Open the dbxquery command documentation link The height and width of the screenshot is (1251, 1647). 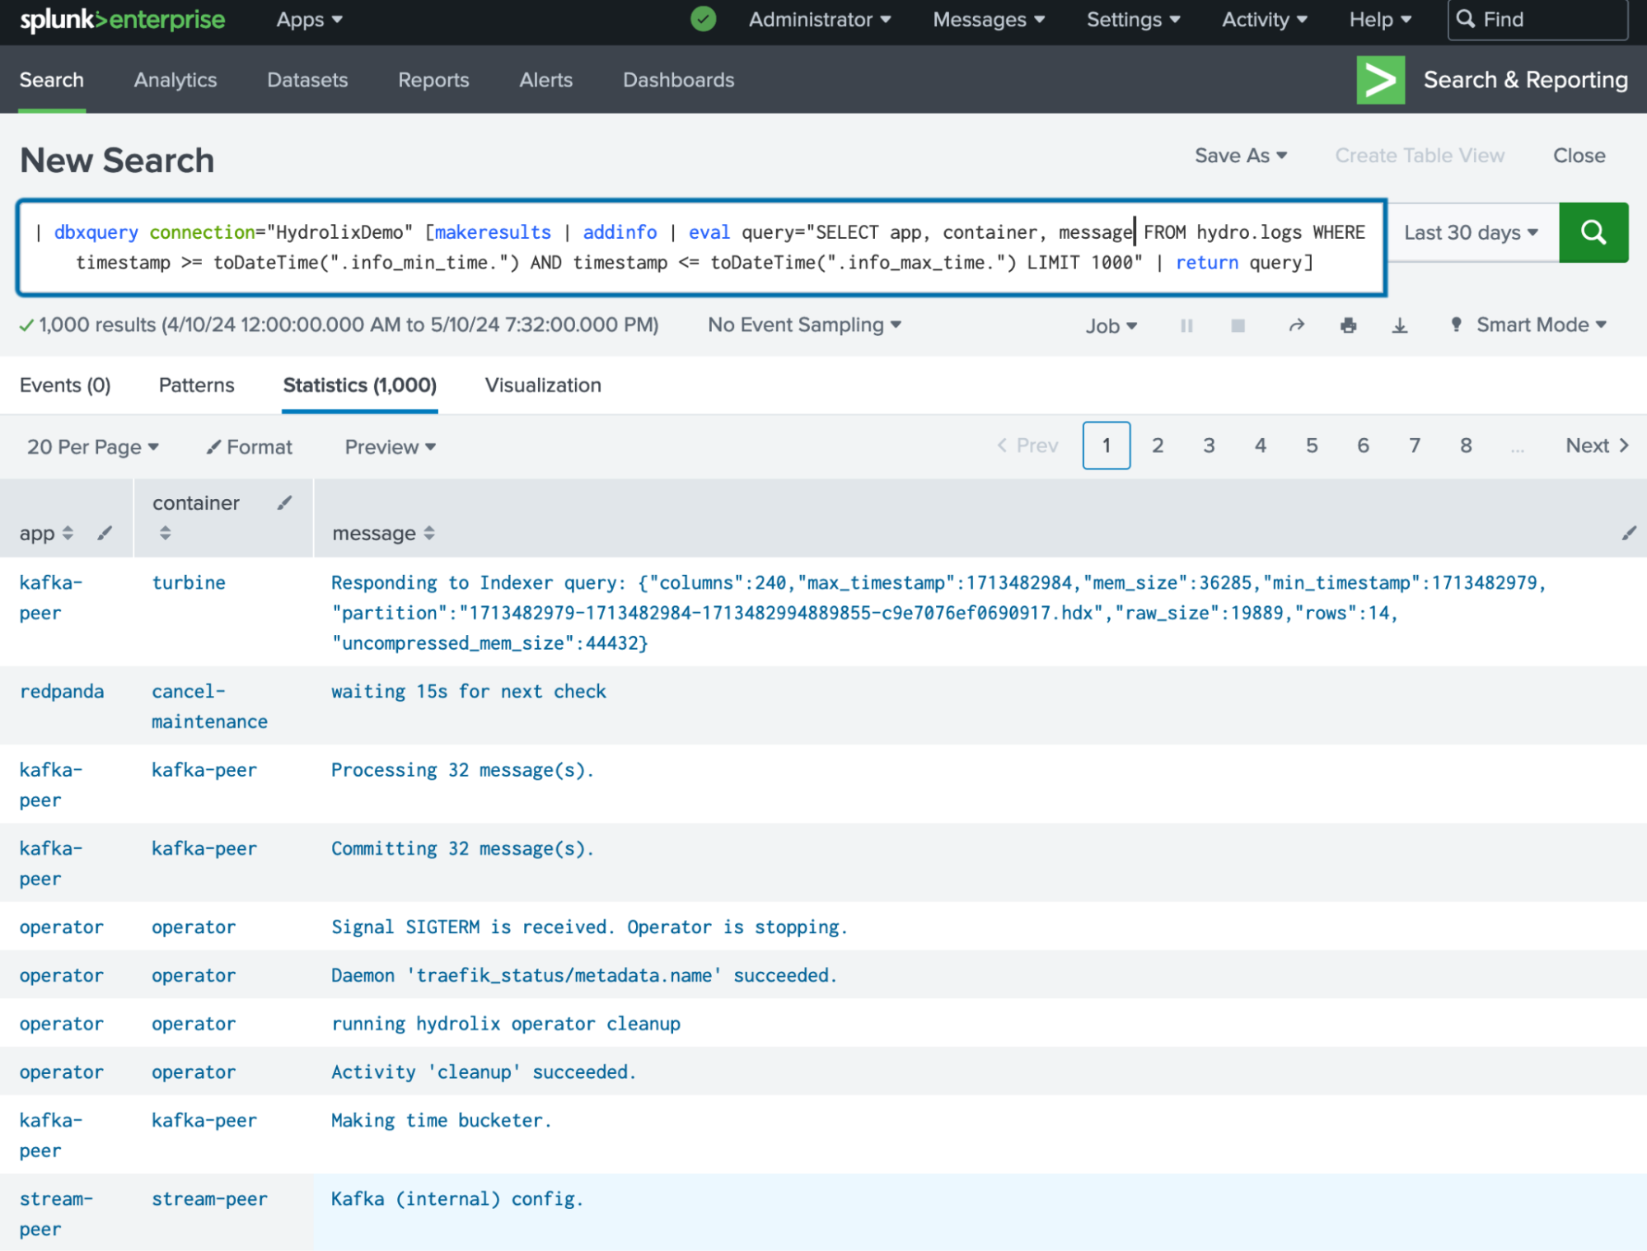pyautogui.click(x=96, y=232)
